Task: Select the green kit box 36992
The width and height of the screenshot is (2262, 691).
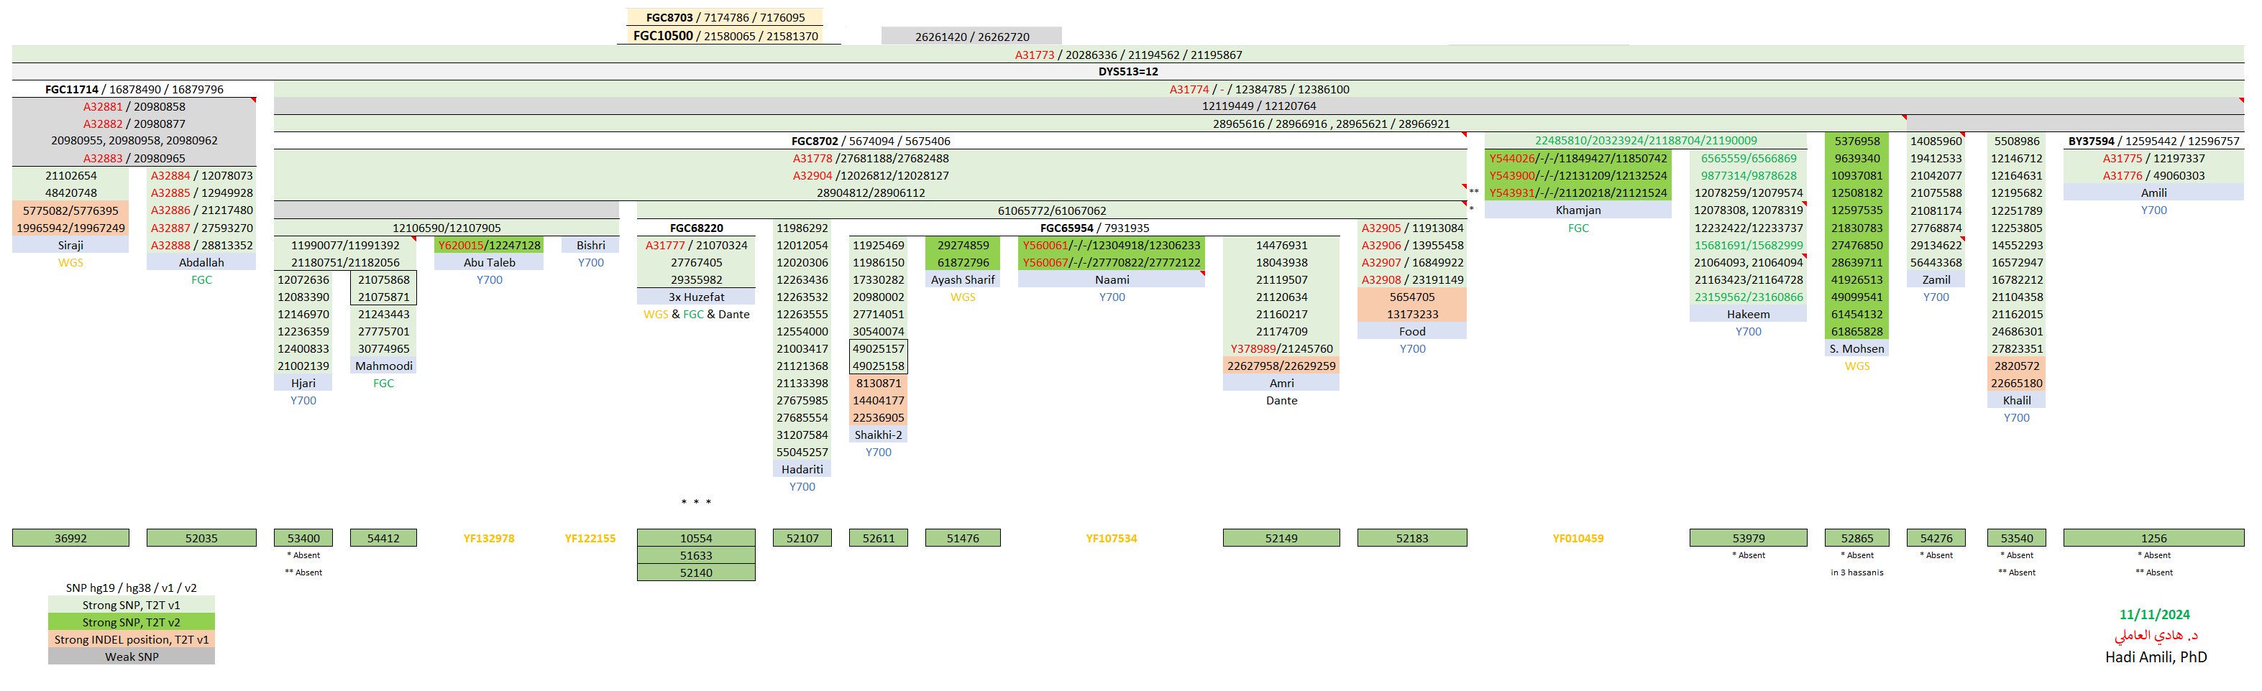Action: pyautogui.click(x=70, y=539)
